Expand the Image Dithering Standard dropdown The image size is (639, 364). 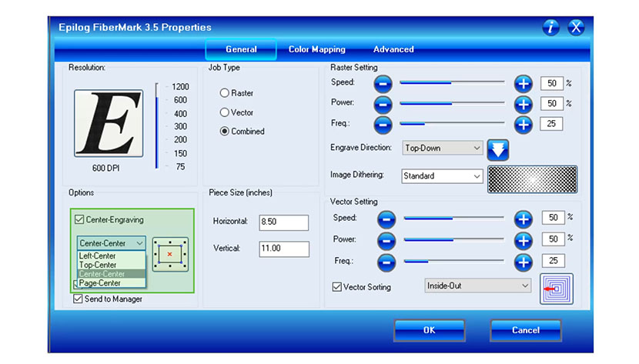coord(442,176)
